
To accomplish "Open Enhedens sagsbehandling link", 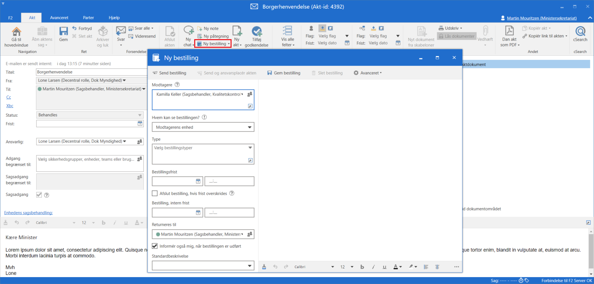I will 28,213.
